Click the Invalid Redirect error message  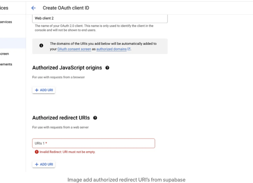coord(67,152)
